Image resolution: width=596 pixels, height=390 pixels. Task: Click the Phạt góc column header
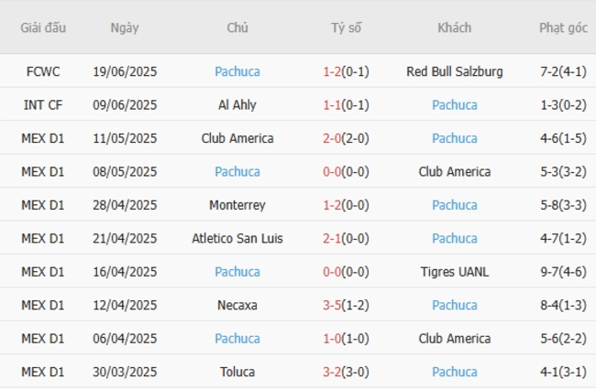point(563,28)
